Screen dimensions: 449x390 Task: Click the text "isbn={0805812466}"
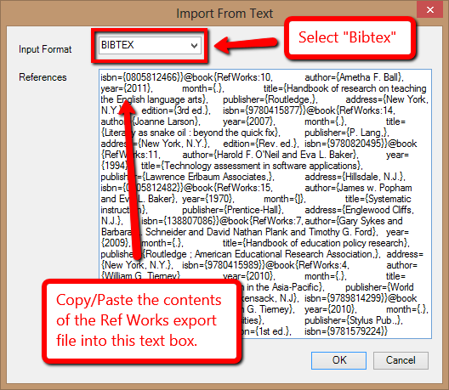pyautogui.click(x=142, y=77)
